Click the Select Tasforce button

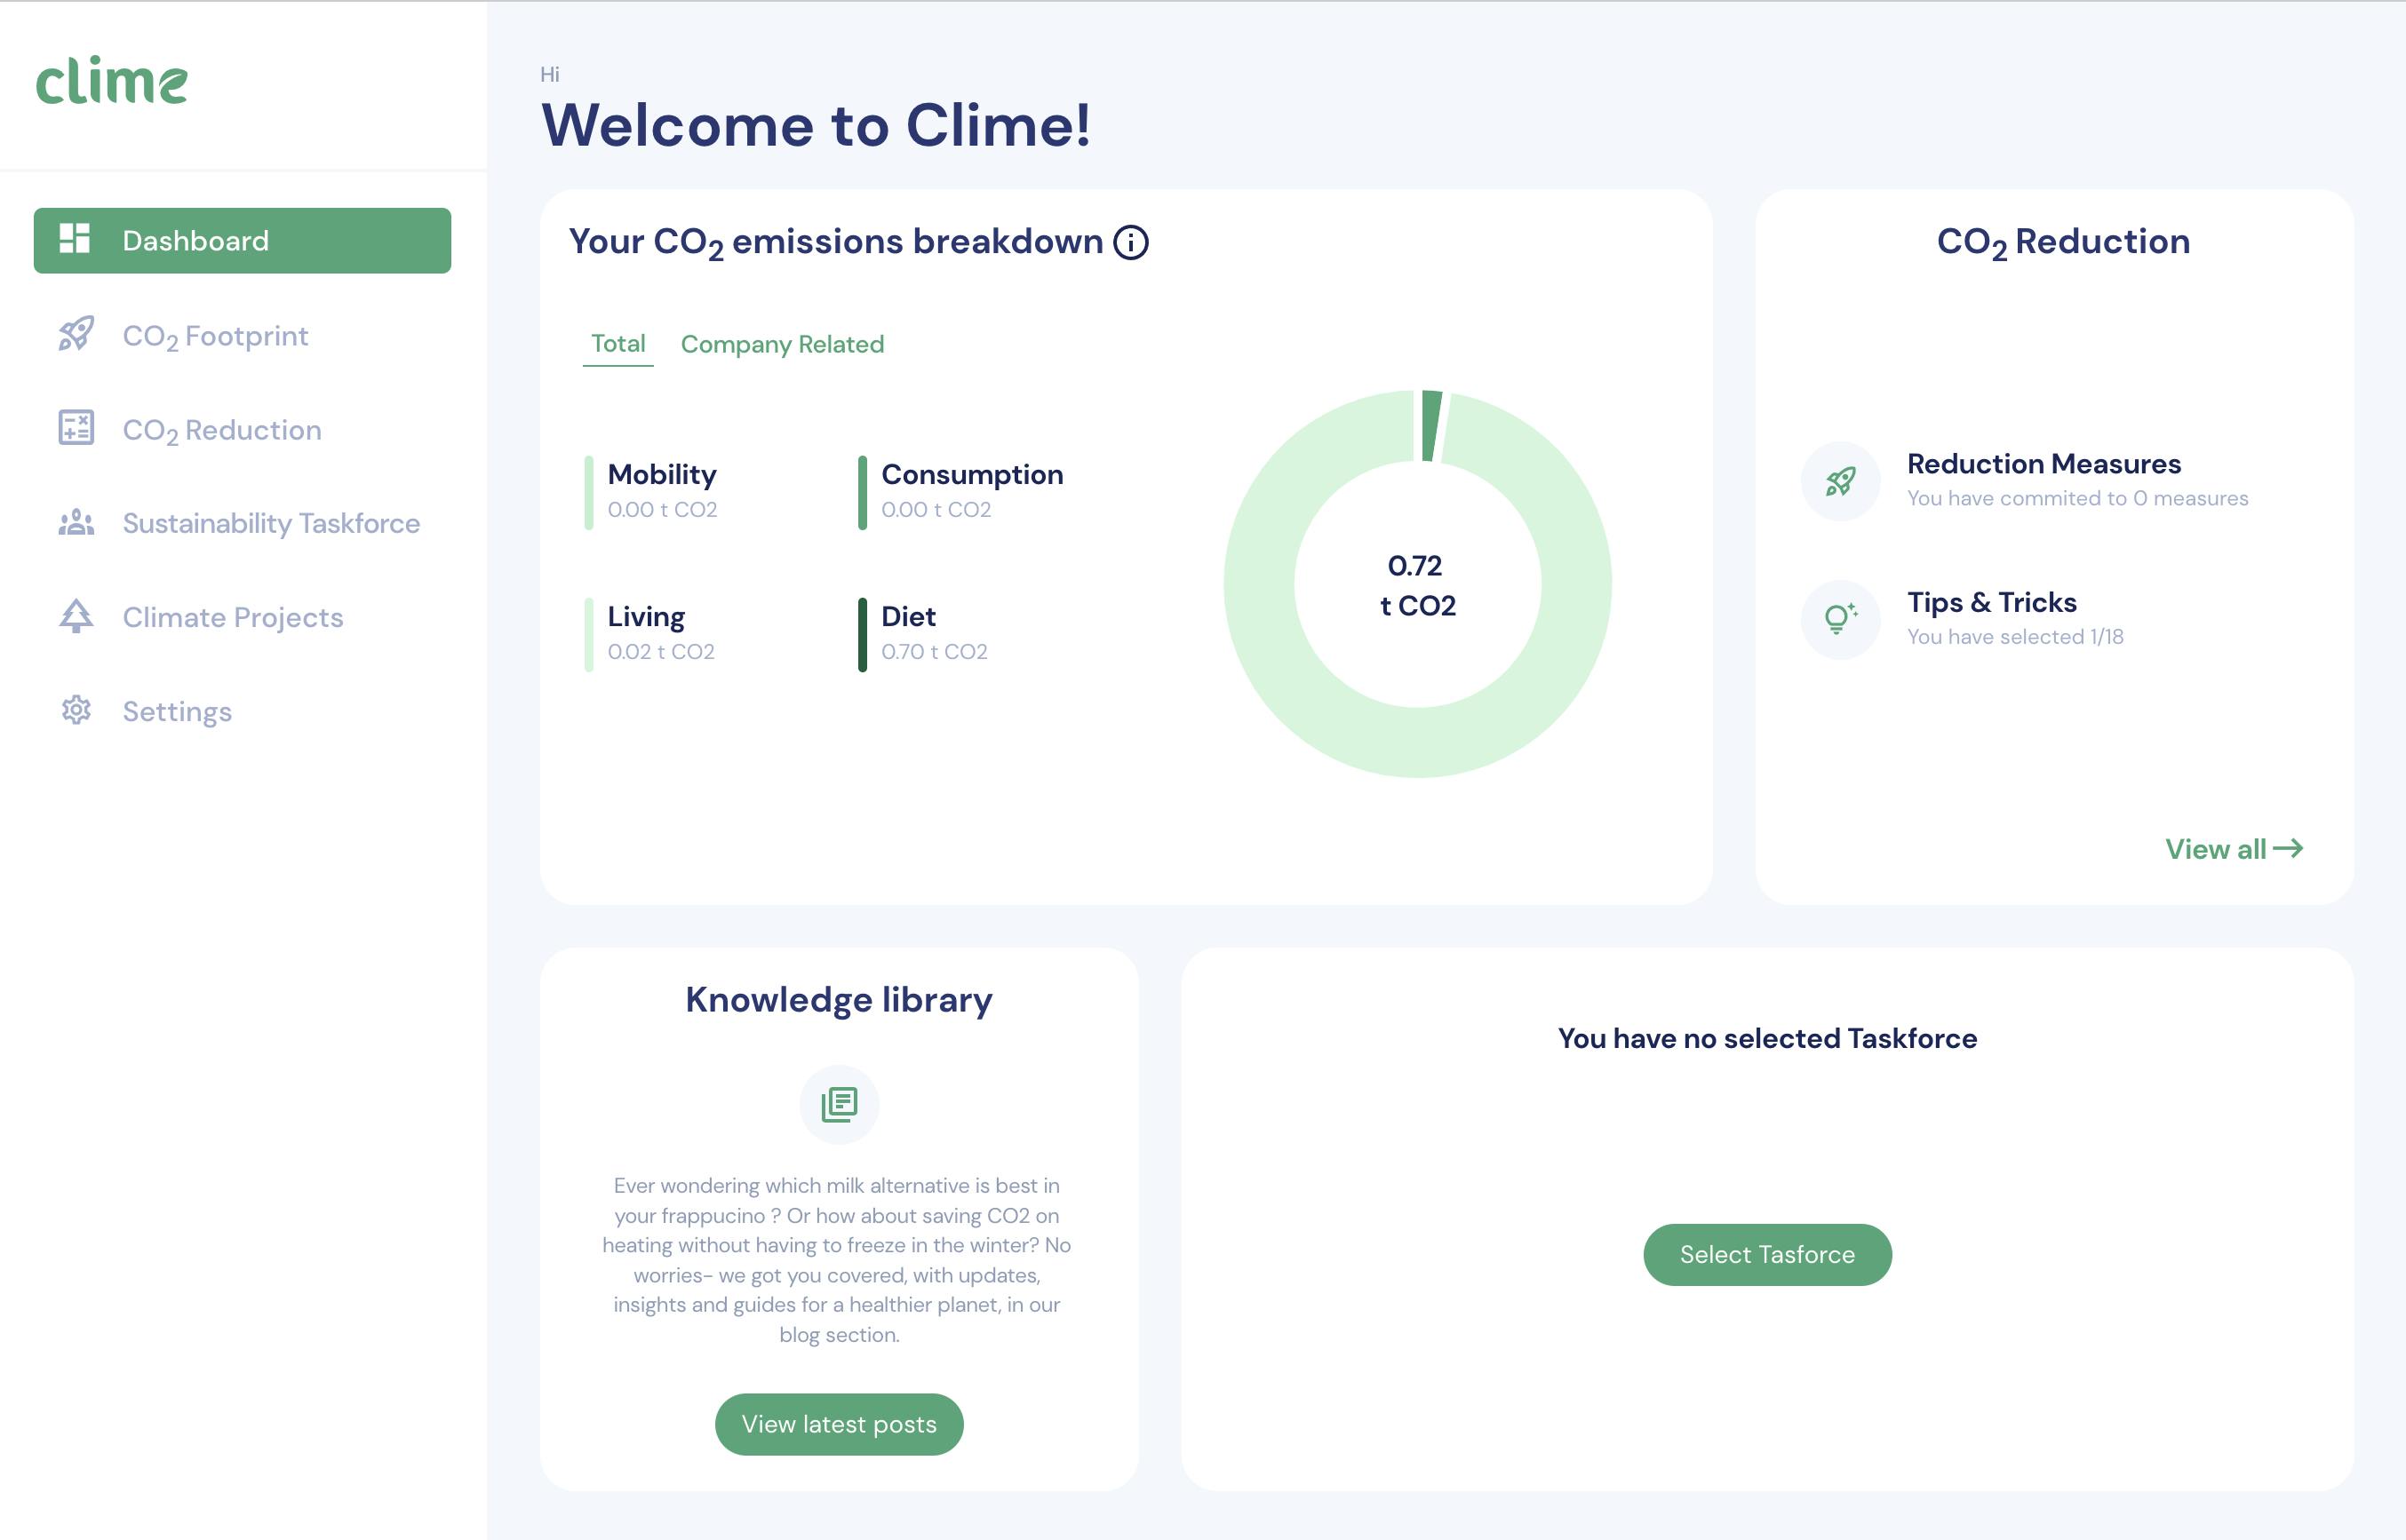tap(1768, 1254)
